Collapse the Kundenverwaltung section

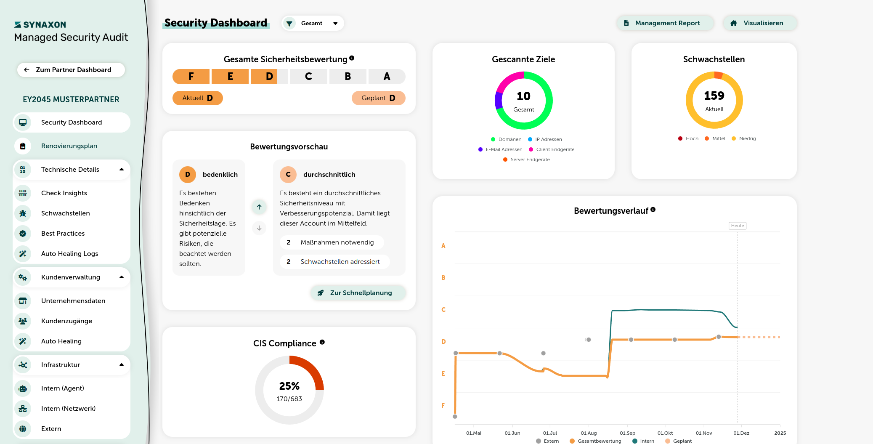coord(122,277)
